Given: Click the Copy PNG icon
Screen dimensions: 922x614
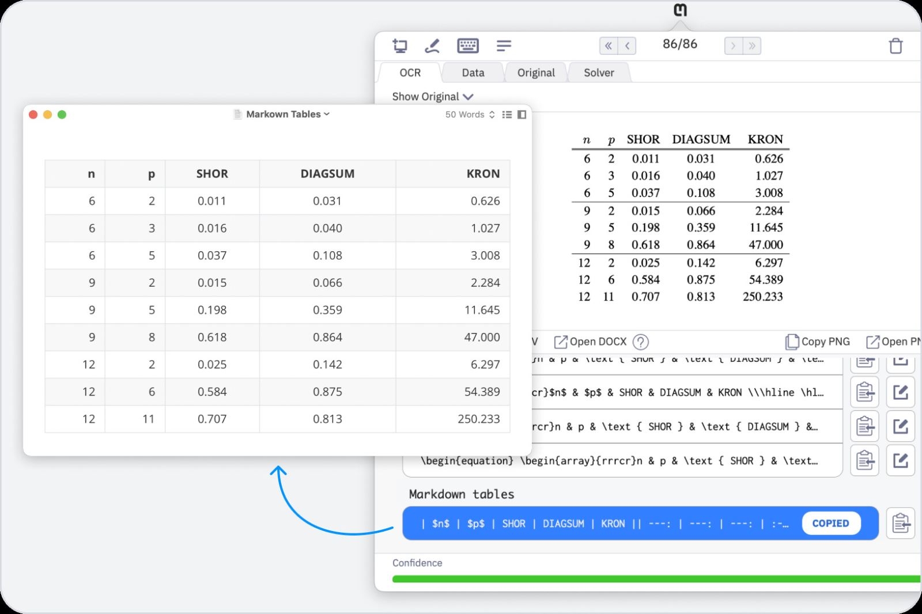Looking at the screenshot, I should coord(817,341).
